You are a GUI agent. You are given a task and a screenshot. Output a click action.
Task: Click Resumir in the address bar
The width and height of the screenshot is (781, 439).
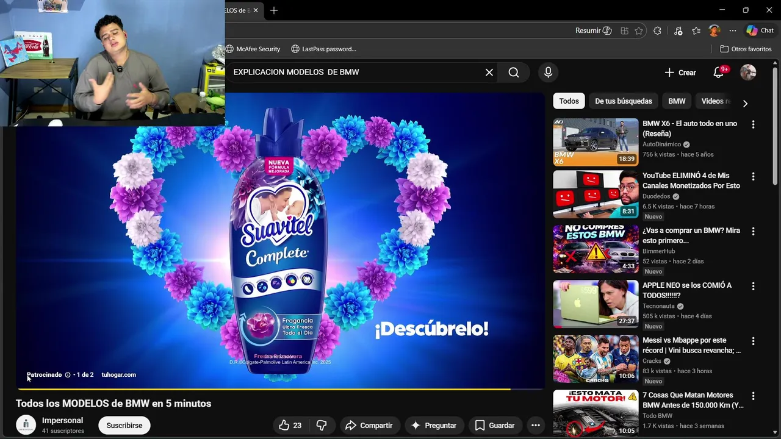(x=593, y=30)
